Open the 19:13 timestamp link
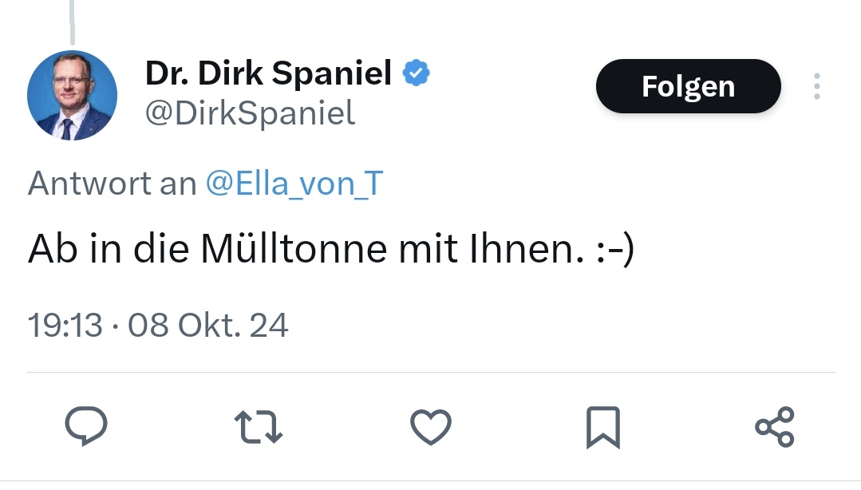Image resolution: width=861 pixels, height=490 pixels. pyautogui.click(x=65, y=325)
